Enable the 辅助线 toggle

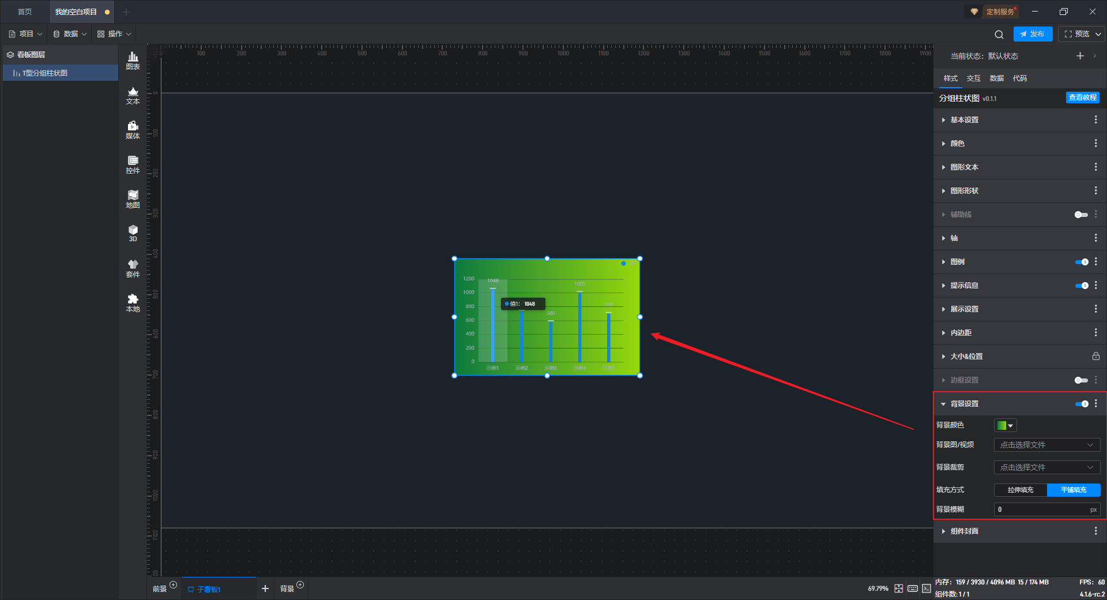1081,215
